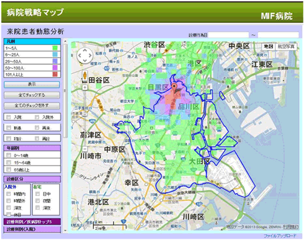
Task: Tick the 再来 checkbox
Action: (37, 128)
